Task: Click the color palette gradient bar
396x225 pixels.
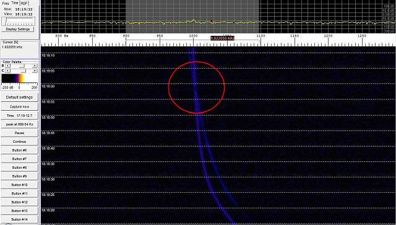Action: coord(19,79)
